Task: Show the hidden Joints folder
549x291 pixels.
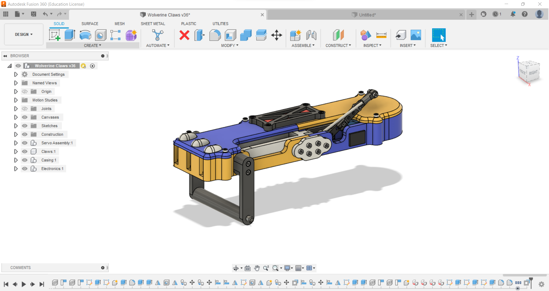Action: click(x=25, y=109)
